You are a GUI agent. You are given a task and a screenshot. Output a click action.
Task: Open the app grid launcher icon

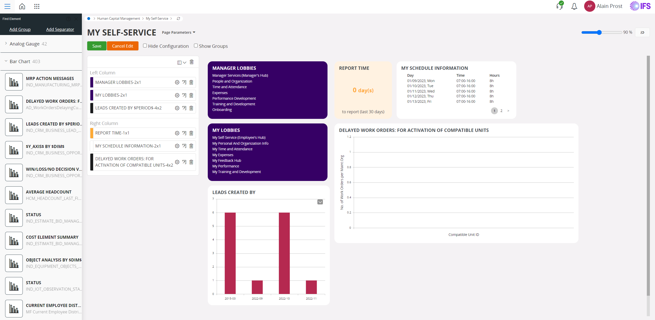click(x=37, y=6)
